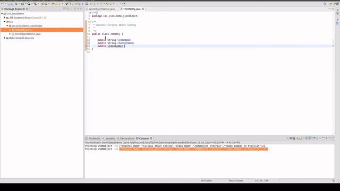The width and height of the screenshot is (340, 191).
Task: Open the New wizard dropdown arrow
Action: (6, 4)
